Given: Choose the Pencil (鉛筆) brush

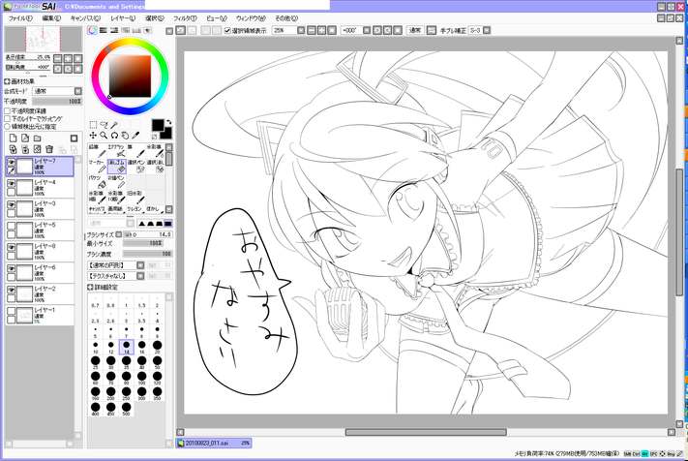Looking at the screenshot, I should tap(98, 150).
